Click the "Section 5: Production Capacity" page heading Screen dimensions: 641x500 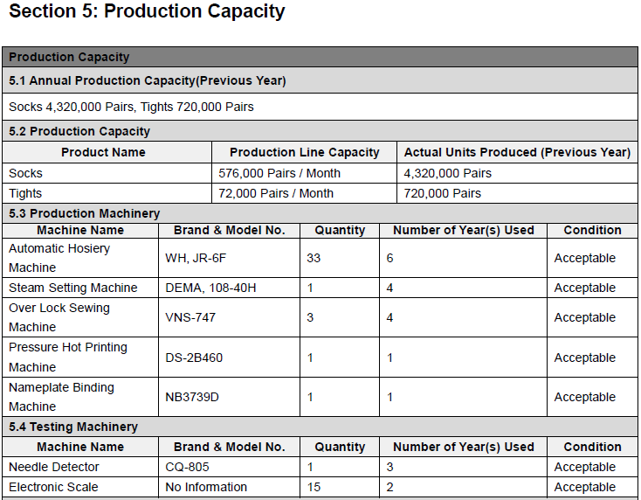(147, 12)
